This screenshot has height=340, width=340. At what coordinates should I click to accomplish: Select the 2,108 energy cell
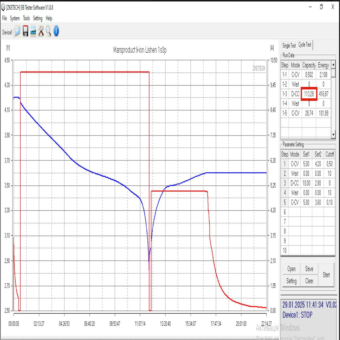pyautogui.click(x=324, y=75)
